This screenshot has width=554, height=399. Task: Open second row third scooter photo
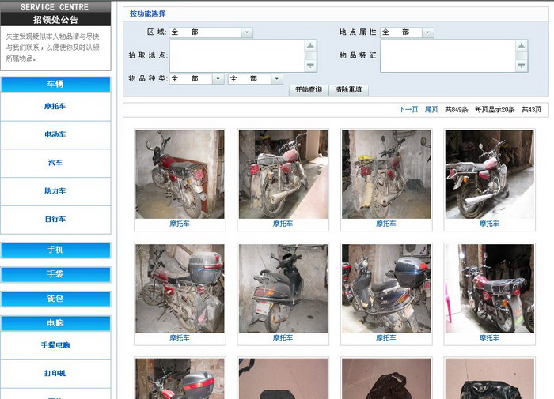click(386, 288)
